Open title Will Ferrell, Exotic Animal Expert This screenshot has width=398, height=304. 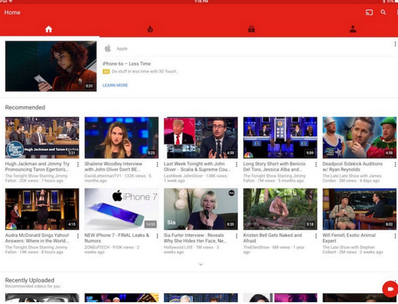[349, 238]
